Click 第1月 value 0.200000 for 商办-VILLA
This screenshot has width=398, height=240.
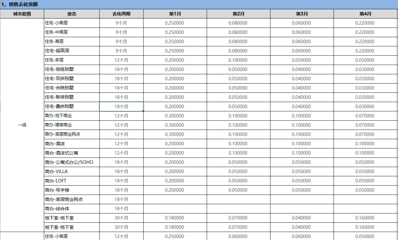(x=175, y=172)
